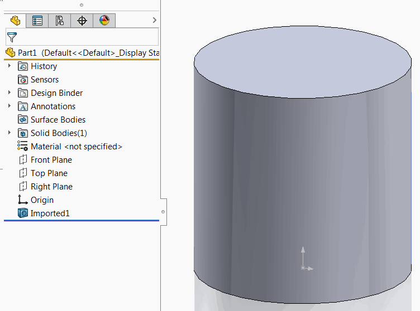Select the Surface Bodies item
The width and height of the screenshot is (420, 311).
pos(58,119)
